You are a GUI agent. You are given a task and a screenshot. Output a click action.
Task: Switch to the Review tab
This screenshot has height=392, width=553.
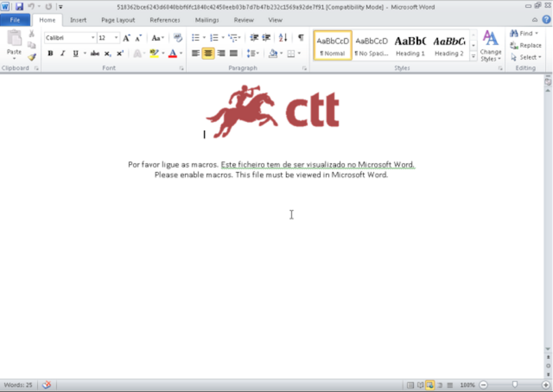(244, 20)
